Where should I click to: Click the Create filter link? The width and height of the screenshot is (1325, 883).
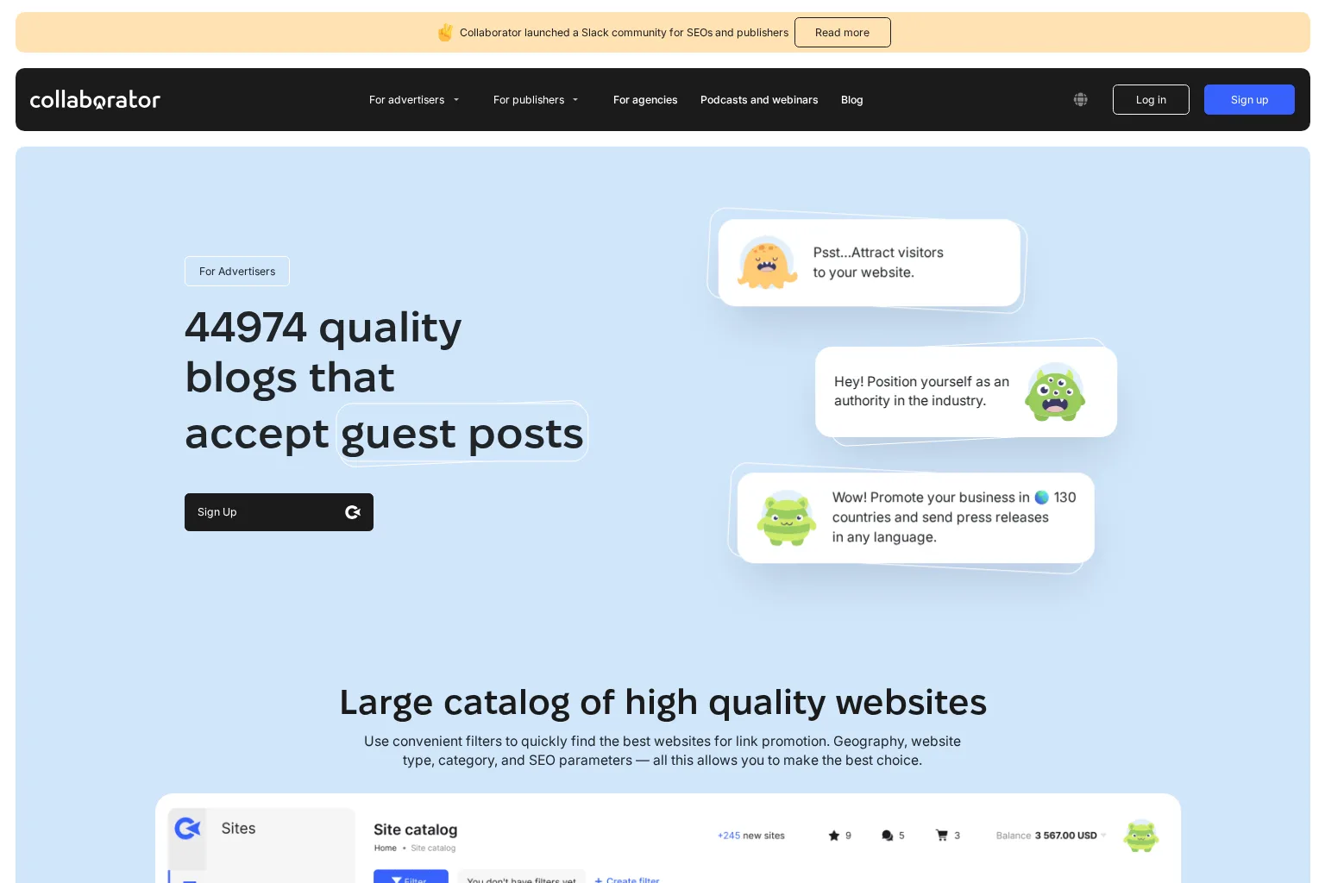tap(627, 880)
